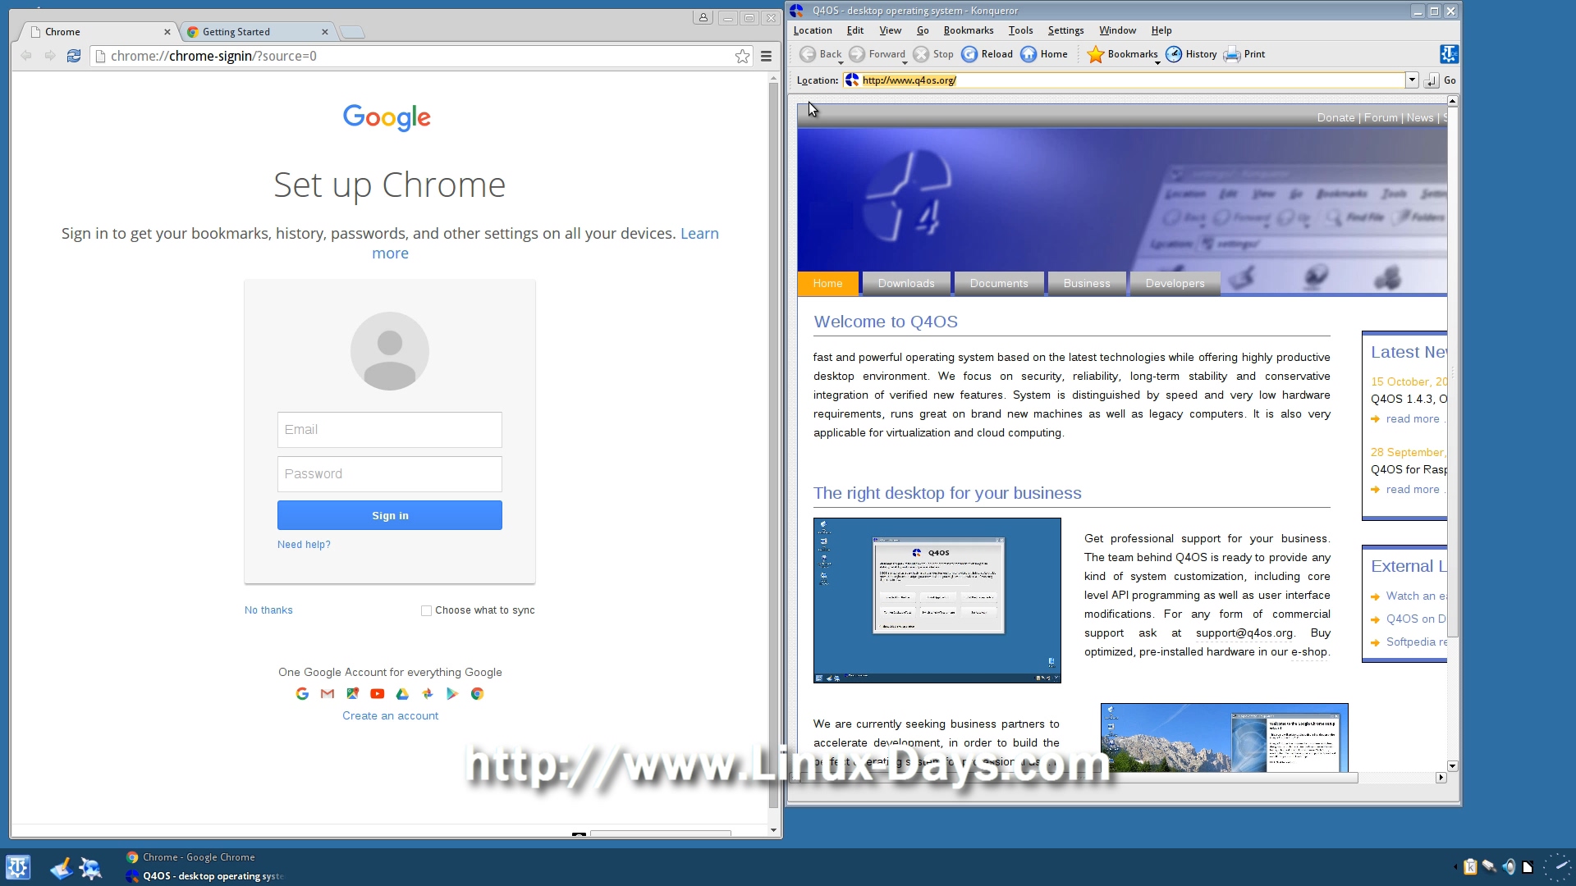Open the Developers tab on Q4OS site
Viewport: 1576px width, 886px height.
pyautogui.click(x=1175, y=283)
